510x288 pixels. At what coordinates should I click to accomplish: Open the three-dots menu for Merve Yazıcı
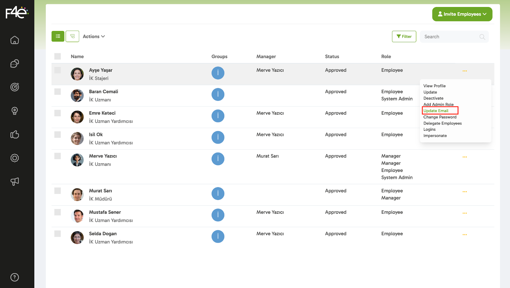[x=464, y=157]
